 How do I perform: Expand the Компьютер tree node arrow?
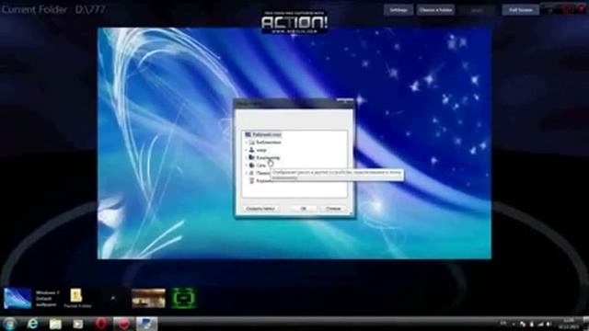247,157
